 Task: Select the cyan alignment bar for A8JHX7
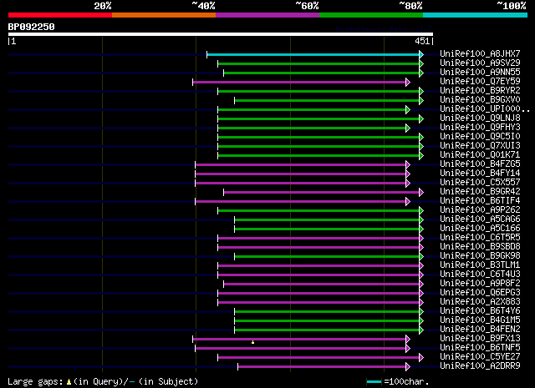313,54
